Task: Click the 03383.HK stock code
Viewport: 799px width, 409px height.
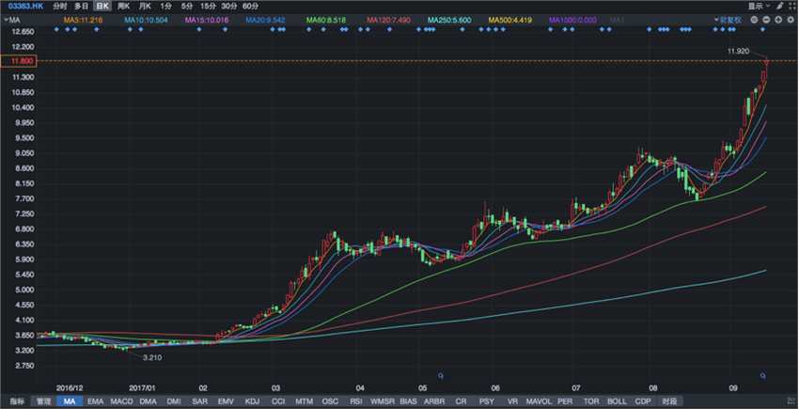Action: click(x=24, y=7)
